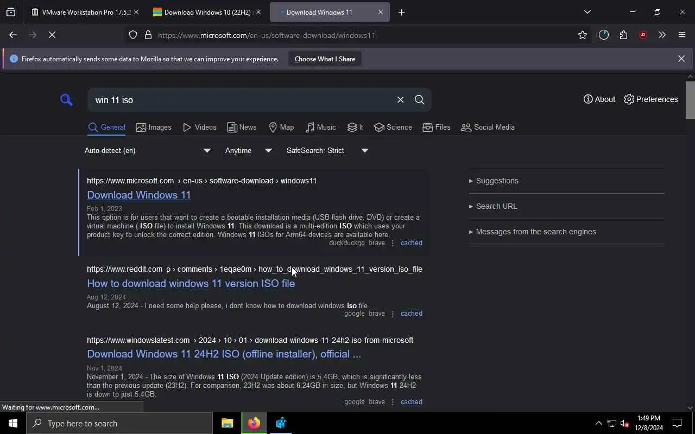Switch to Science search category
The height and width of the screenshot is (434, 695).
click(x=393, y=127)
